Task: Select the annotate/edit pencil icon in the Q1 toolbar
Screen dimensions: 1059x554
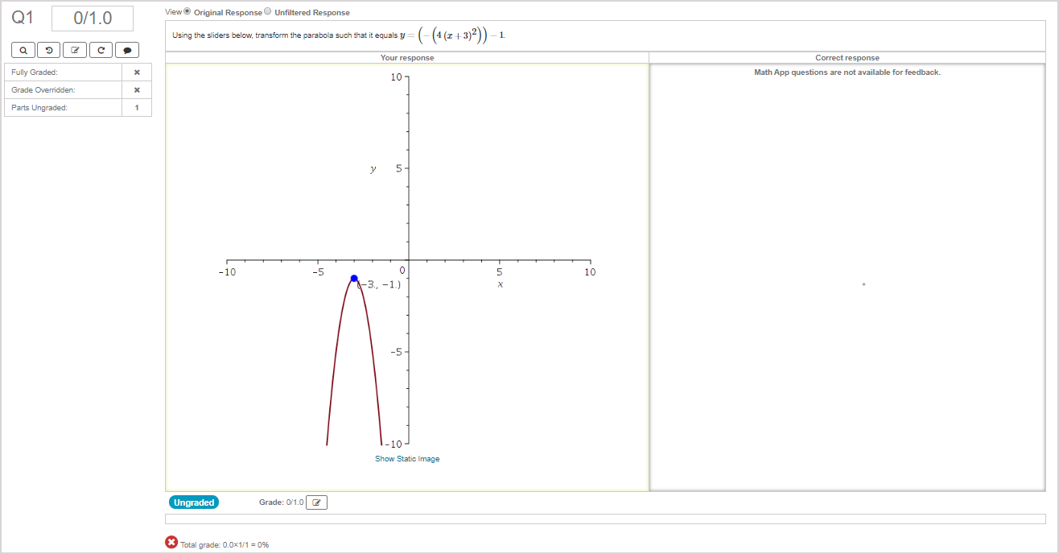Action: [74, 50]
